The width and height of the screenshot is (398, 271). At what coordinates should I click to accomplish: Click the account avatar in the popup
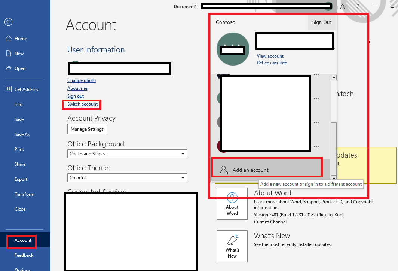coord(233,49)
